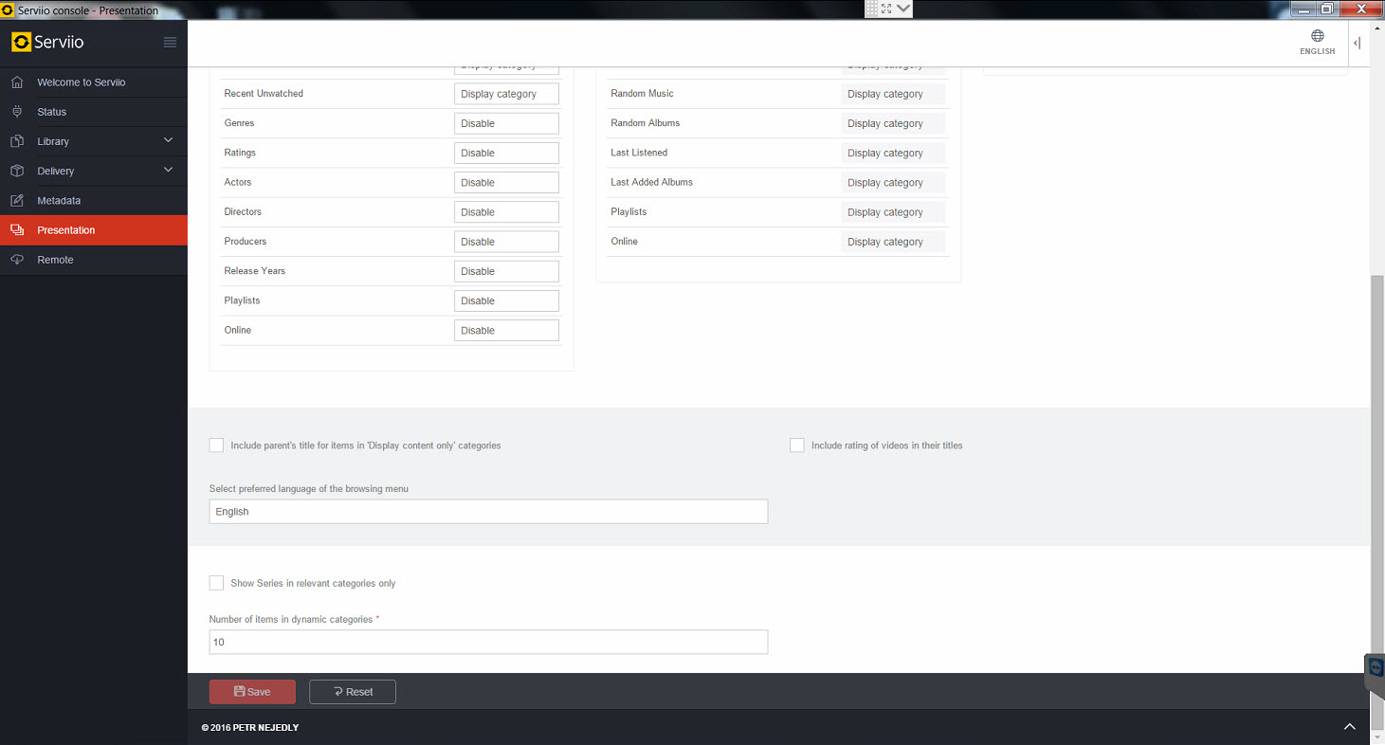Expand the Delivery sidebar submenu
1385x745 pixels.
point(168,171)
